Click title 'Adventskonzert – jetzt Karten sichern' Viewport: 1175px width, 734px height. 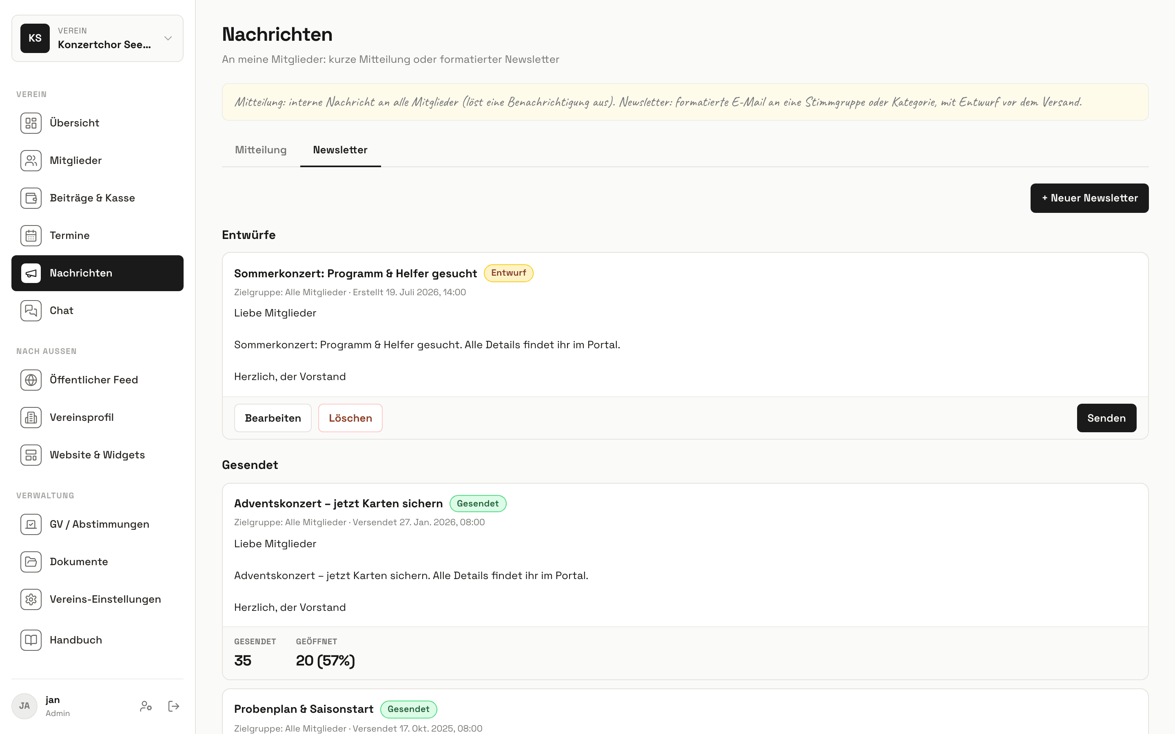pos(338,504)
